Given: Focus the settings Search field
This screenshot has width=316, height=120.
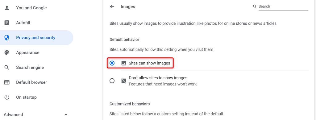Looking at the screenshot, I should (283, 6).
